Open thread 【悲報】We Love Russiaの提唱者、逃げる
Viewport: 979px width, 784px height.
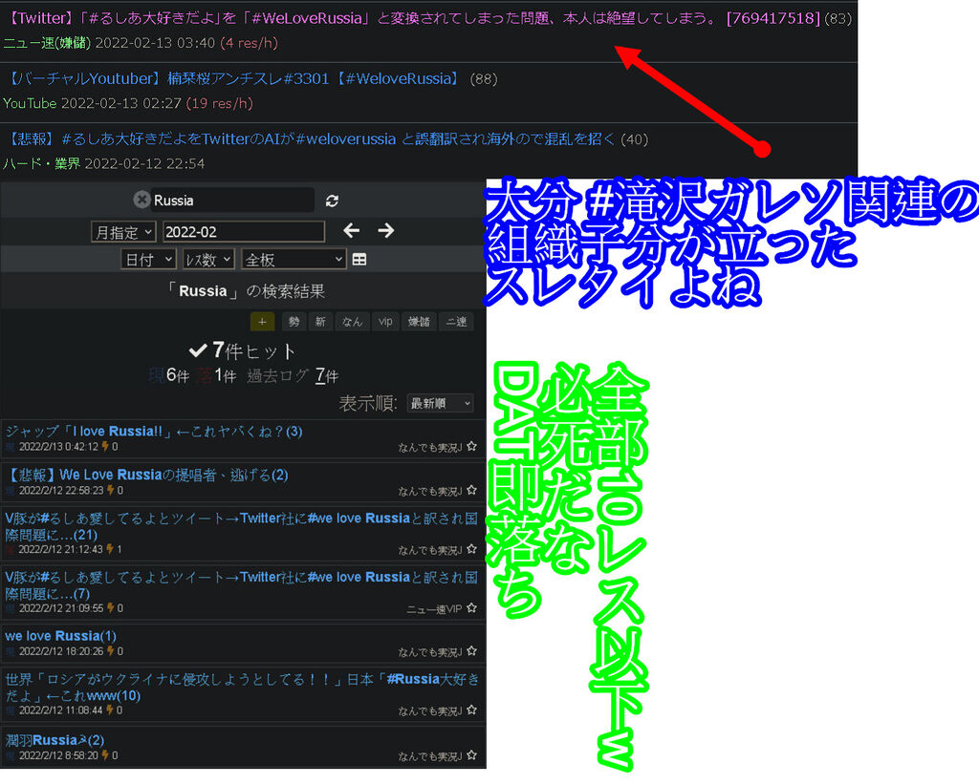(146, 475)
